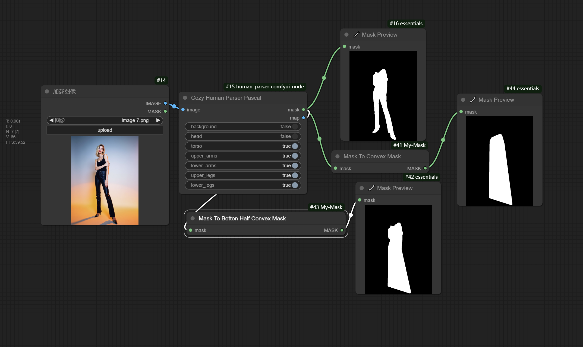Screen dimensions: 583x347
Task: Click the wrench icon on Mask Preview #16
Action: 356,35
